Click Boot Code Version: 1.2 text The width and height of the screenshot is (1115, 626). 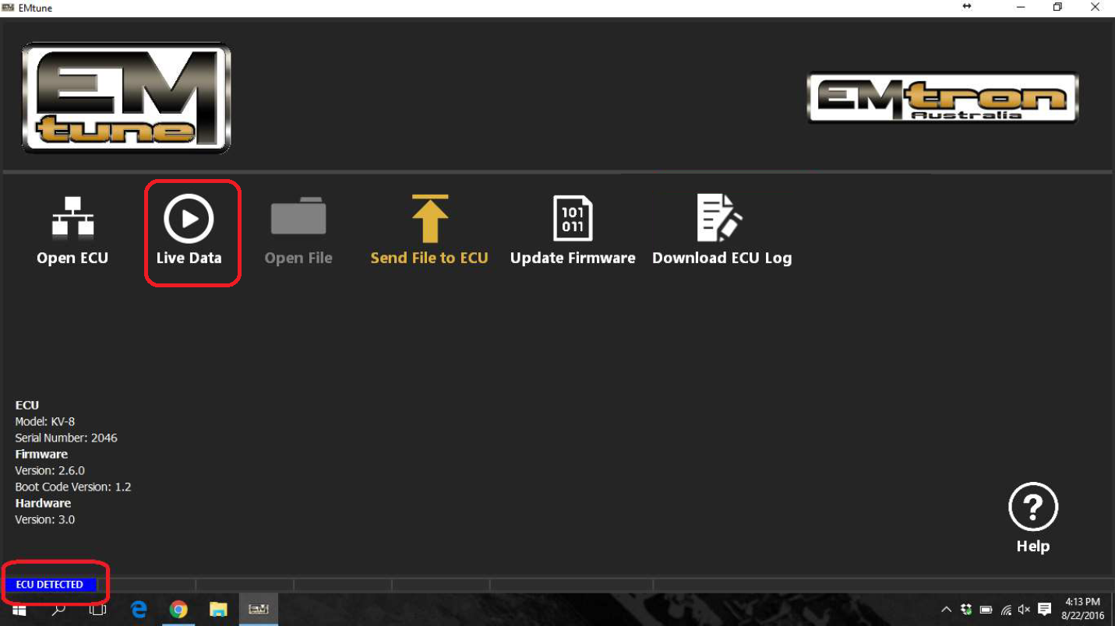click(x=73, y=487)
